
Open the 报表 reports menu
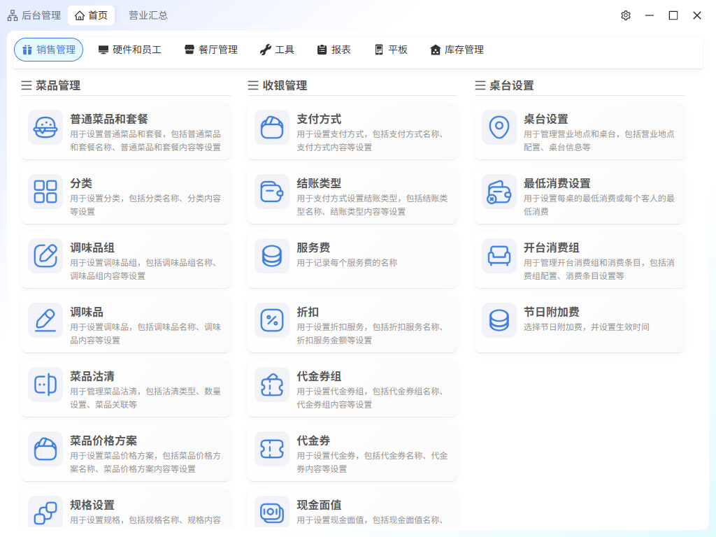pyautogui.click(x=334, y=50)
